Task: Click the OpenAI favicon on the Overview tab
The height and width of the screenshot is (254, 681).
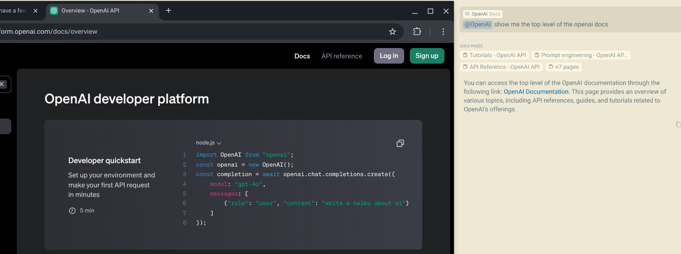Action: click(x=54, y=11)
